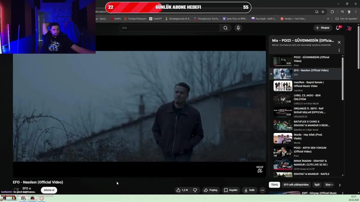Open Chrome media controls icon

click(x=342, y=12)
